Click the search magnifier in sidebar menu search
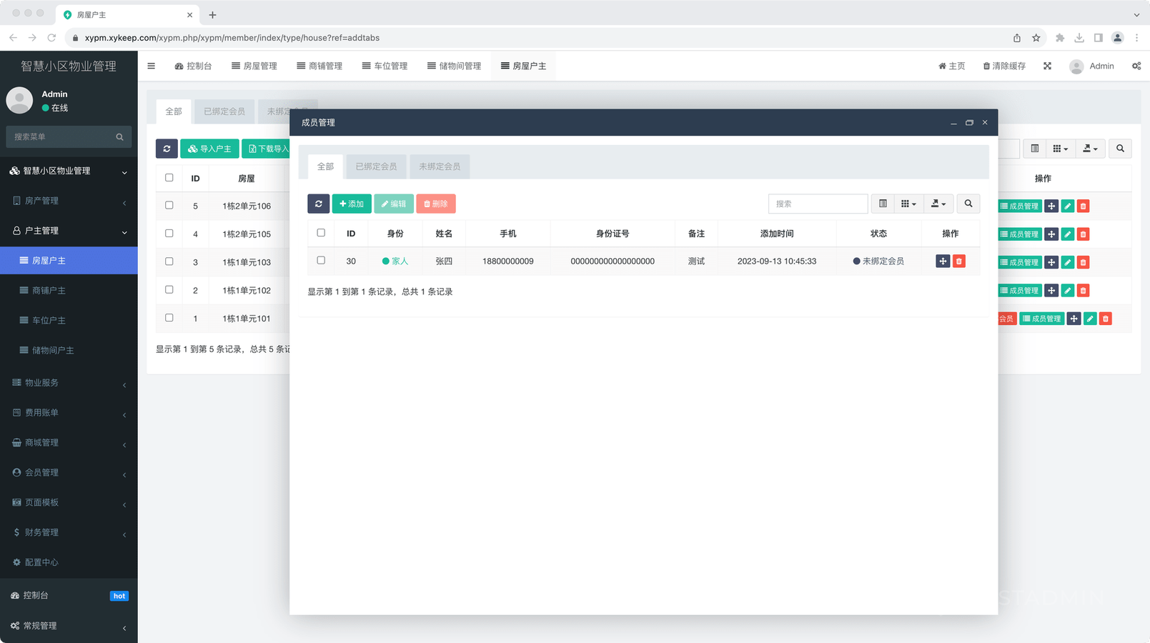Screen dimensions: 1150x643 point(119,136)
